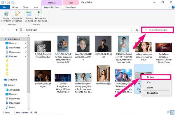Switch to large thumbnails view layout
The image size is (175, 115).
coord(172,112)
